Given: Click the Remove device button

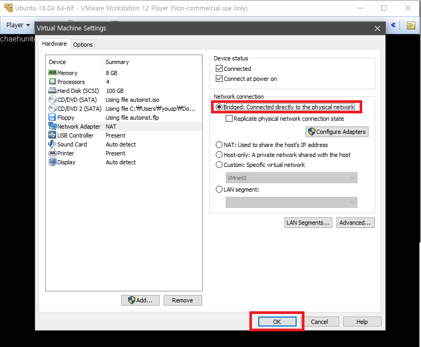Looking at the screenshot, I should click(183, 300).
